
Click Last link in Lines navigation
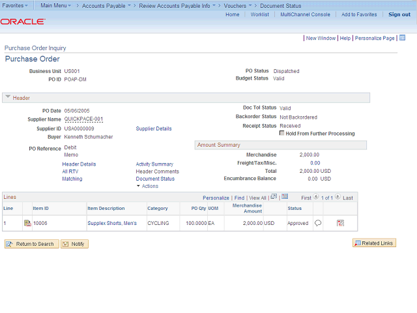click(347, 198)
